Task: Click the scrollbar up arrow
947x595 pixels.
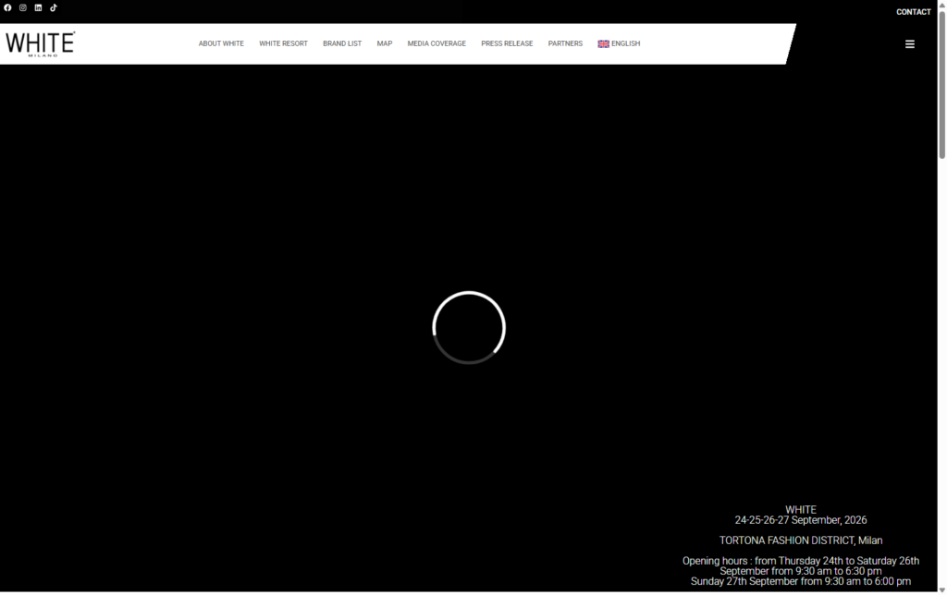Action: tap(941, 5)
